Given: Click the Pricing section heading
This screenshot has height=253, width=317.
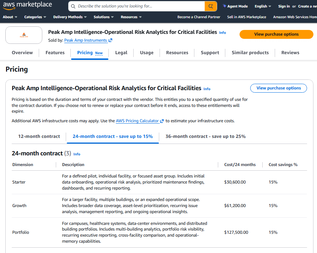Looking at the screenshot, I should [x=17, y=69].
